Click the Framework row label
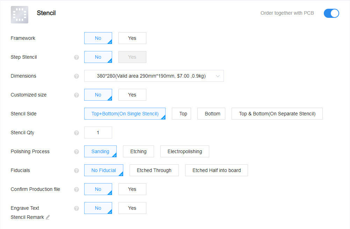 coord(23,38)
